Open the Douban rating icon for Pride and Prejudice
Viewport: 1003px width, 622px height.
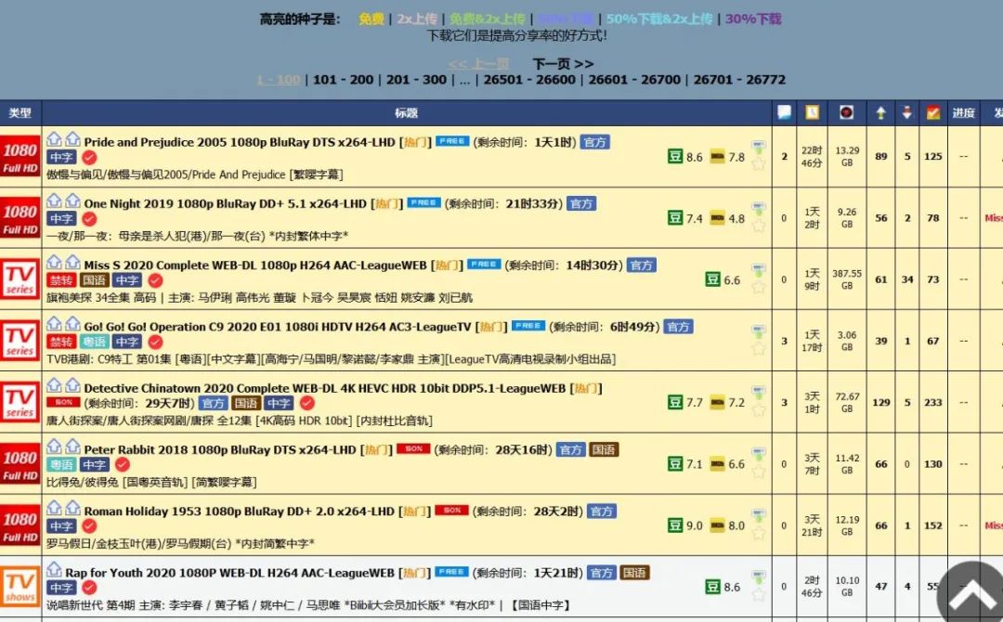675,157
